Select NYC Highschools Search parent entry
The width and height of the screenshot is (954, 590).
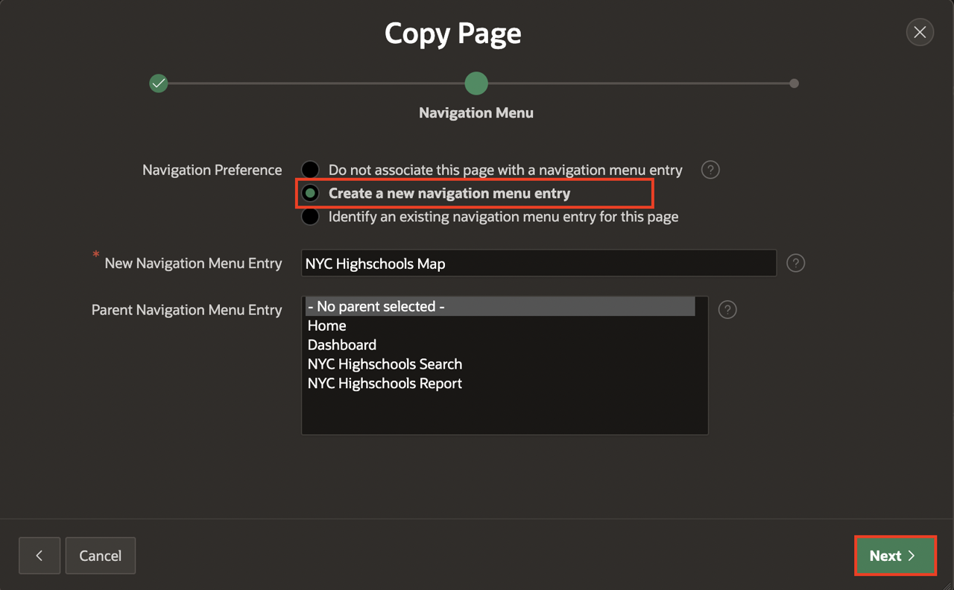(x=385, y=364)
